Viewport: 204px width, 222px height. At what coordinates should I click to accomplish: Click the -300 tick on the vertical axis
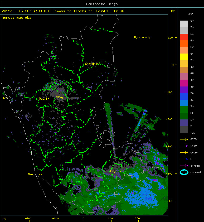pos(169,146)
